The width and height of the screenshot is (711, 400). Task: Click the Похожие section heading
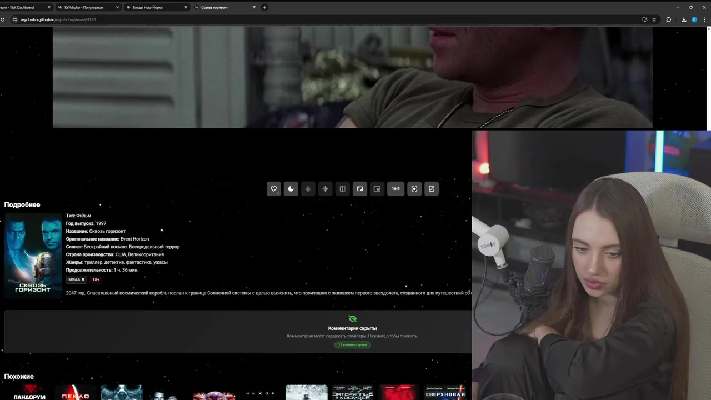[19, 376]
